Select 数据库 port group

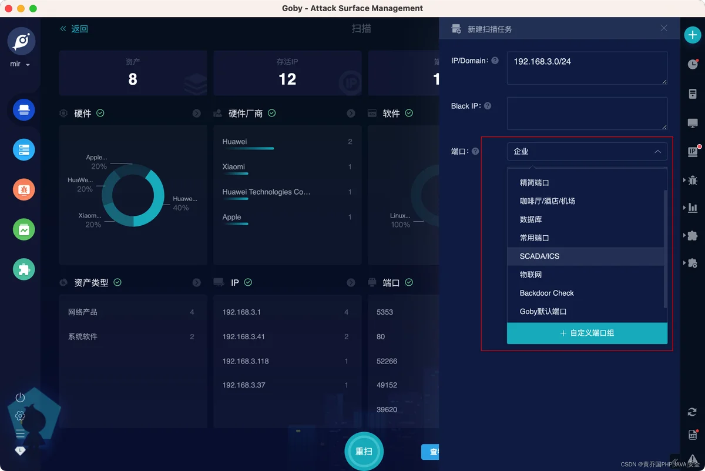tap(585, 219)
